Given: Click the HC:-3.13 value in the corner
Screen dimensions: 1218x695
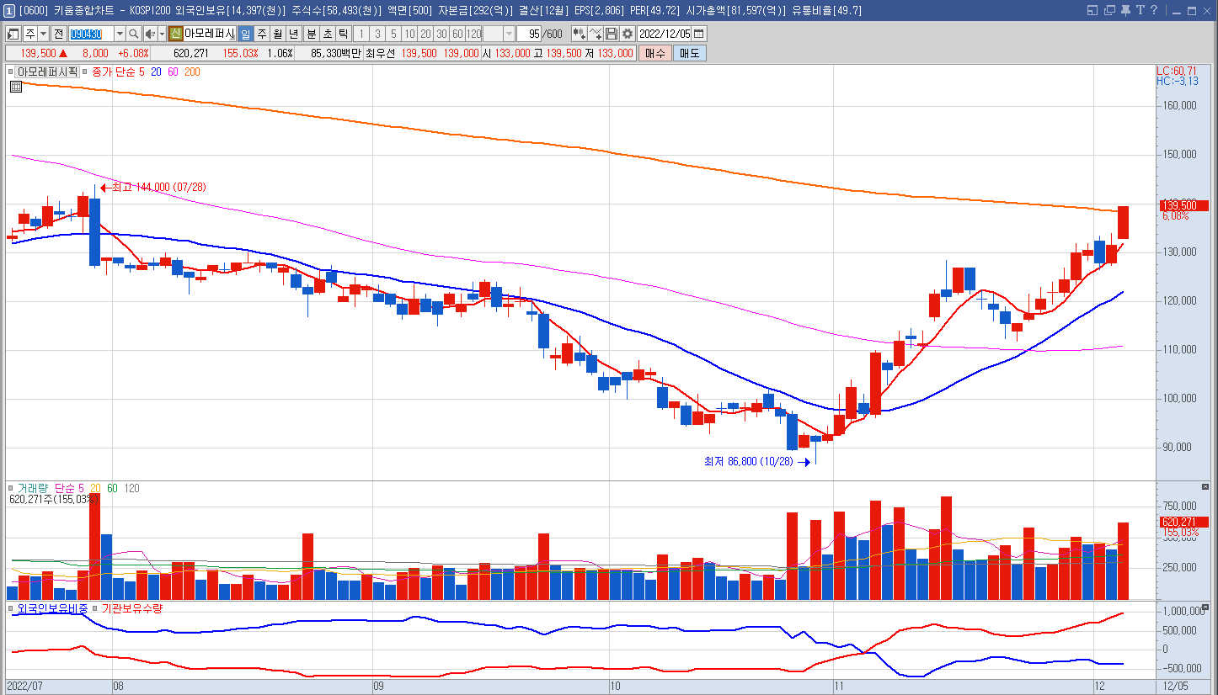Looking at the screenshot, I should point(1178,81).
